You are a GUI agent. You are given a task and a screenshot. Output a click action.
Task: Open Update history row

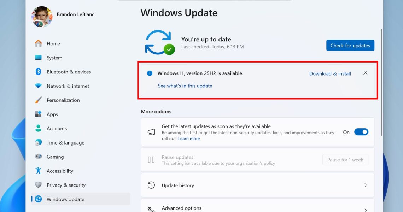(x=257, y=185)
